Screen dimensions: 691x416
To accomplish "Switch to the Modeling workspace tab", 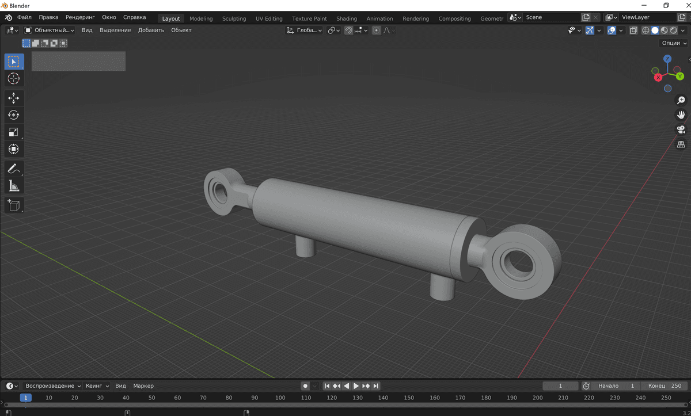I will (x=201, y=18).
